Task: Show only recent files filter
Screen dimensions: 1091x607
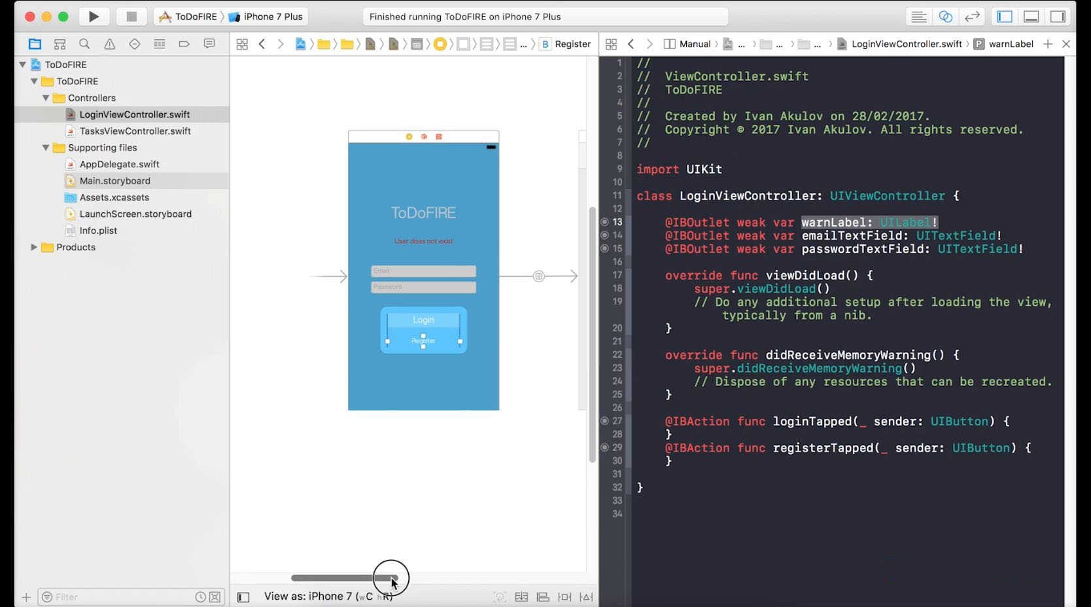Action: pos(200,597)
